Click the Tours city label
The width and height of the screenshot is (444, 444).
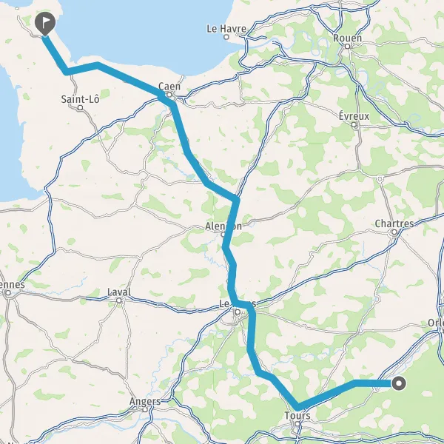pos(297,416)
